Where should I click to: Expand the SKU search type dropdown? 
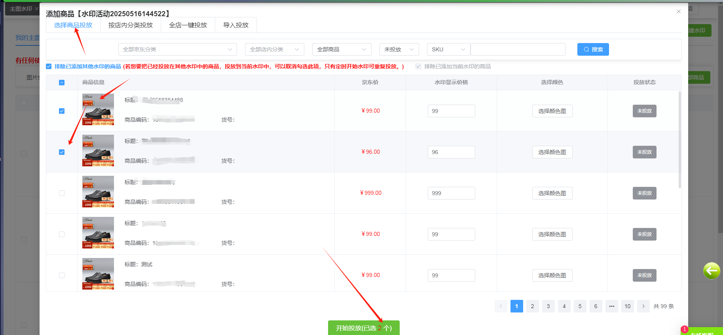pos(448,49)
